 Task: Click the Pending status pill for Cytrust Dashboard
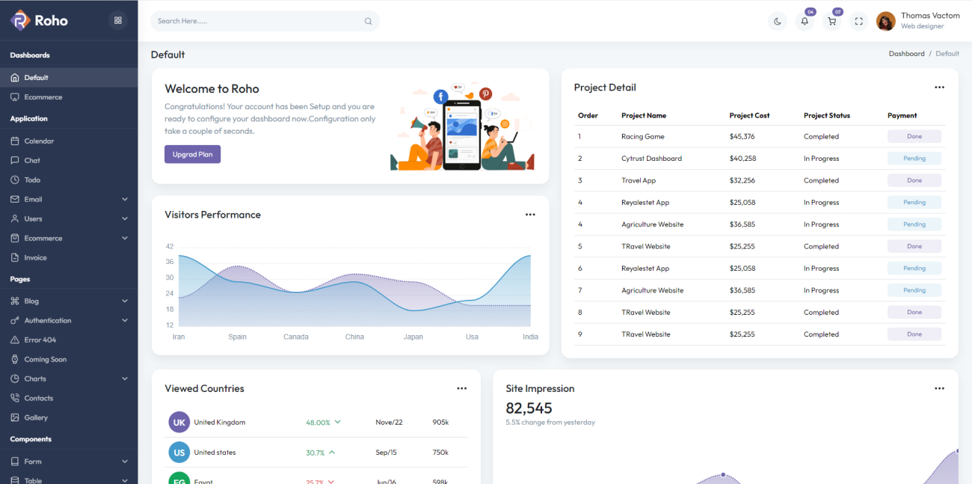(914, 158)
